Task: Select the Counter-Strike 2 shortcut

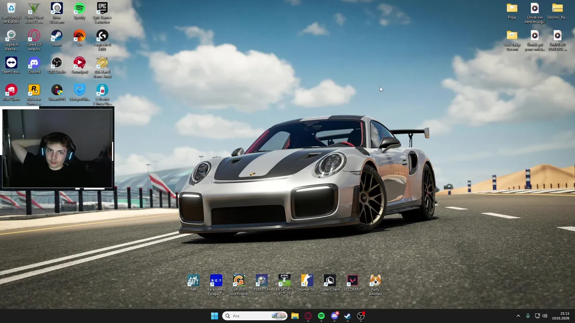Action: pos(307,285)
